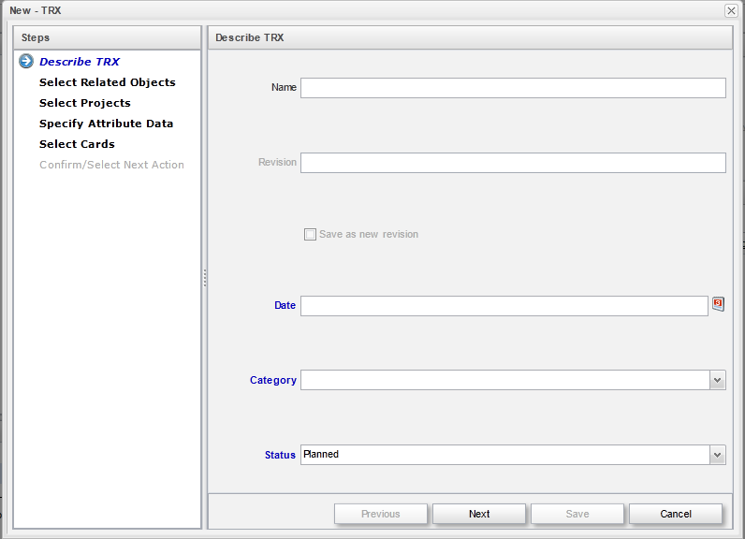
Task: Focus the Date input field
Action: coord(504,306)
